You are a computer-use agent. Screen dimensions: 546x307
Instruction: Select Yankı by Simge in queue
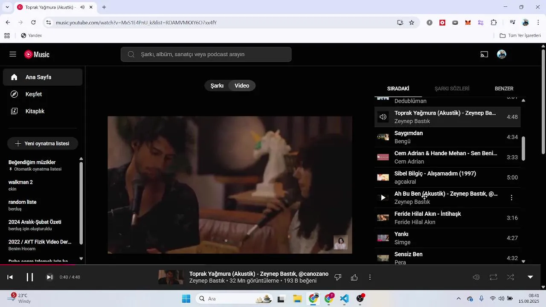point(447,238)
